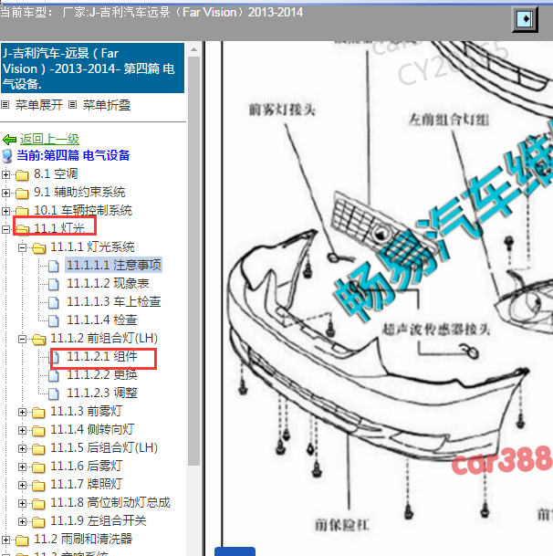
Task: Expand the 10.1 车辆控制系统 node
Action: 5,211
